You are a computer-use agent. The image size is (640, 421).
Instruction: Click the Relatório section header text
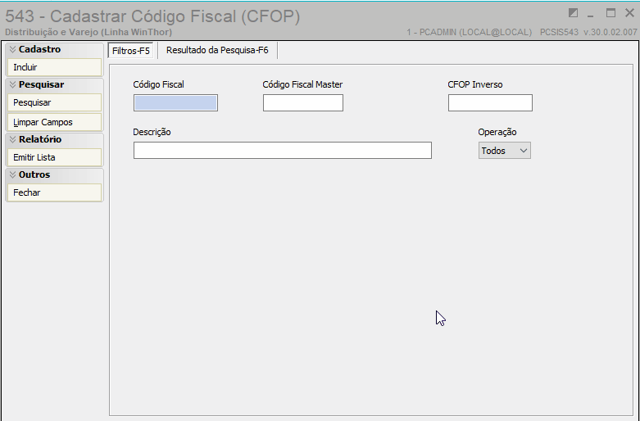(x=40, y=139)
